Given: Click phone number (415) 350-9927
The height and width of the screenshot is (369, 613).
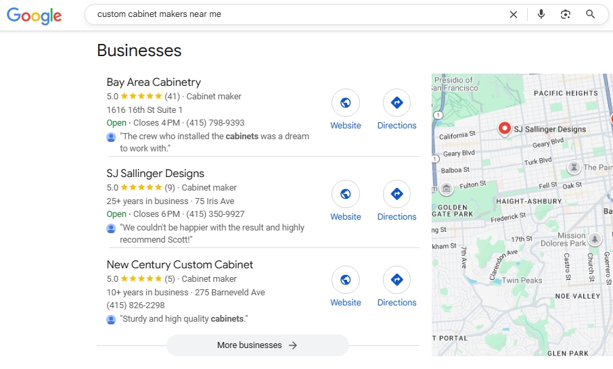Looking at the screenshot, I should (215, 214).
